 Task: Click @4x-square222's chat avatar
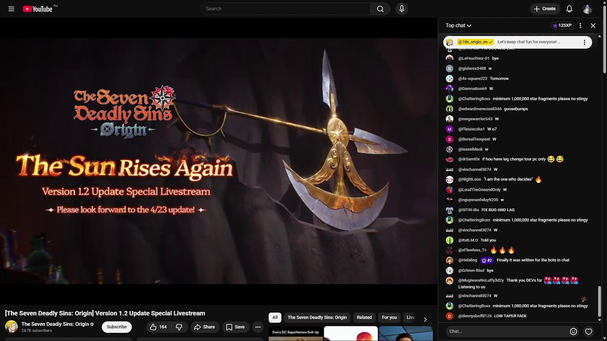click(x=450, y=79)
